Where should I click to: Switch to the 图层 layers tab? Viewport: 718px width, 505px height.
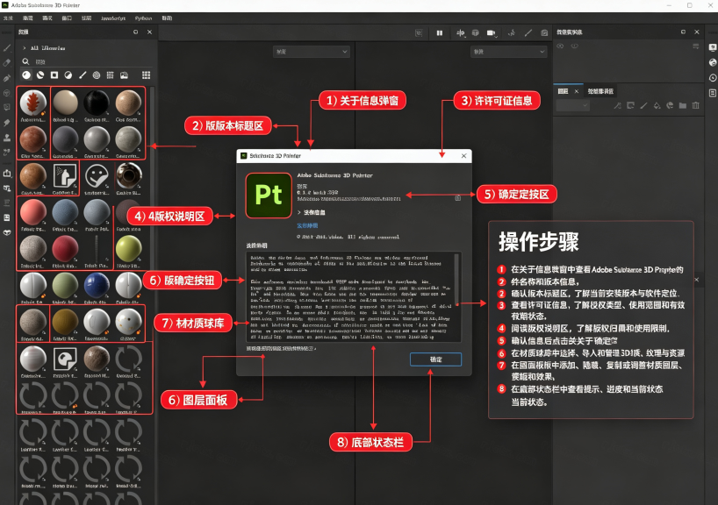[x=564, y=91]
